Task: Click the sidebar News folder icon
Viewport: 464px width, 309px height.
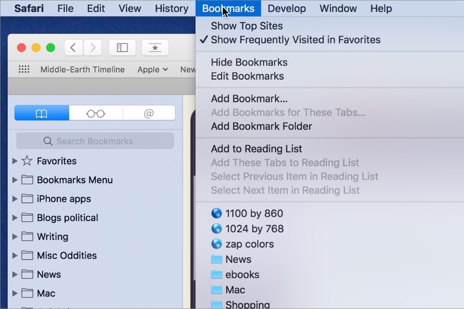Action: pos(27,274)
